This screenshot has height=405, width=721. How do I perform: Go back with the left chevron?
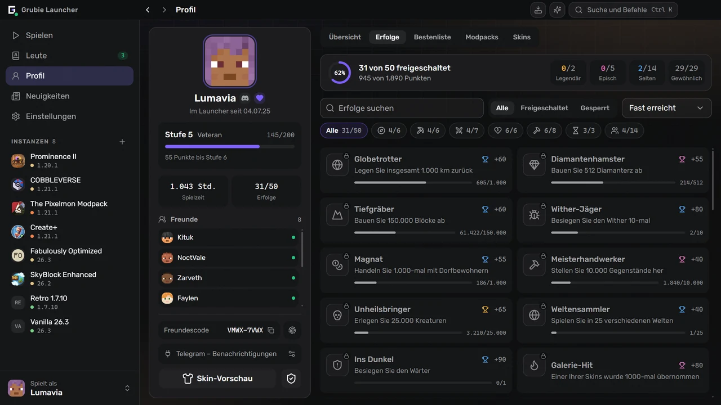(x=148, y=10)
